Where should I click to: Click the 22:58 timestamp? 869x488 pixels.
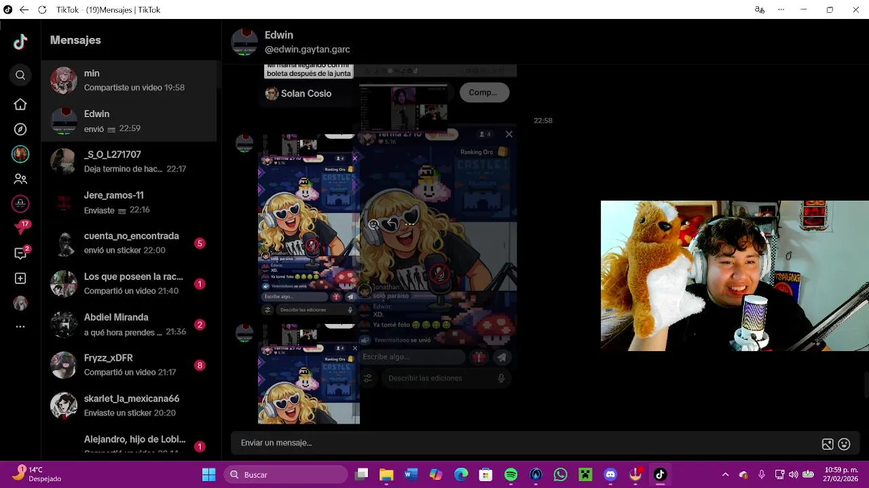[543, 121]
